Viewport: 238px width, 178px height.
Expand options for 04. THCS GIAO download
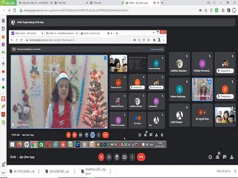click(39, 171)
